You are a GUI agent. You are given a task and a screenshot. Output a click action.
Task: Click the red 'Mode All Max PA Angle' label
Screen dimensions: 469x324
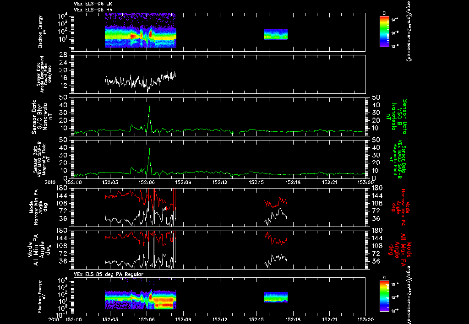[x=400, y=249]
